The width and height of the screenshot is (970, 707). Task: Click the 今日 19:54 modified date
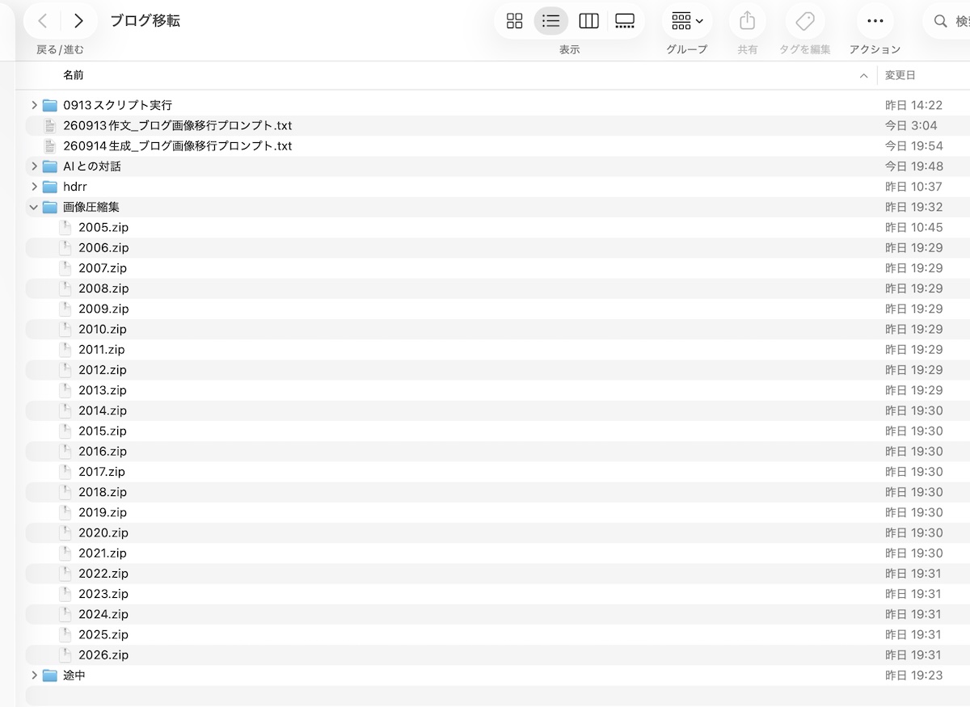click(x=914, y=146)
